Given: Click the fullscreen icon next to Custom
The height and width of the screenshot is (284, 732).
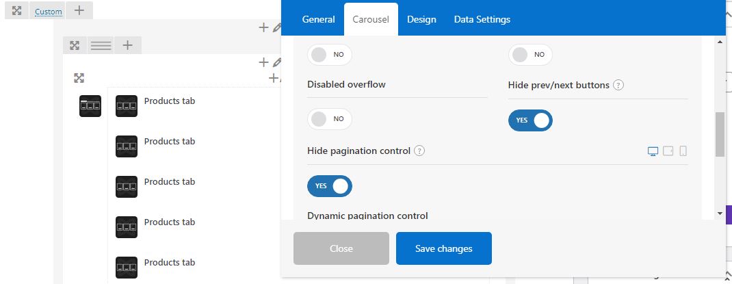Looking at the screenshot, I should tap(17, 10).
